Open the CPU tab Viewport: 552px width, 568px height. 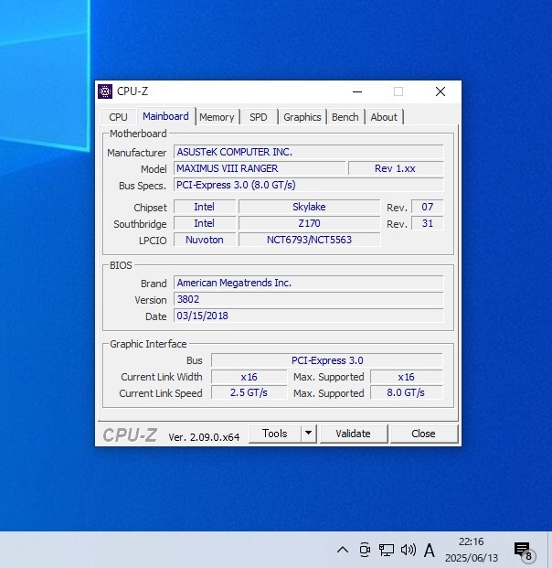click(119, 117)
